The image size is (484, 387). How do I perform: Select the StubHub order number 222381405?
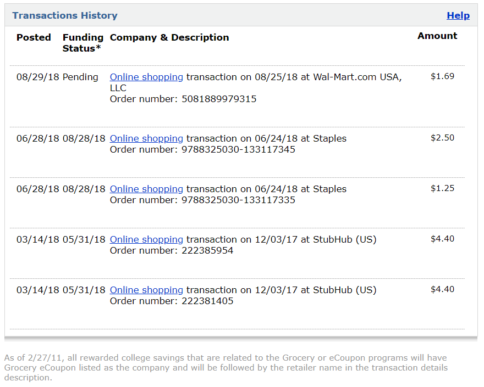point(207,301)
